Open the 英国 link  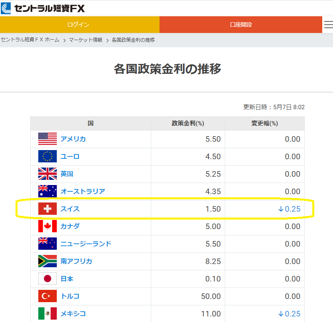point(67,174)
